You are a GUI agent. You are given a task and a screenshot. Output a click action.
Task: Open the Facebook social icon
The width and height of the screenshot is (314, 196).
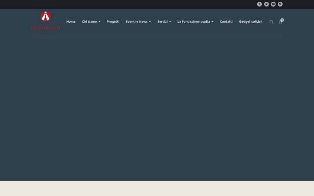(259, 4)
